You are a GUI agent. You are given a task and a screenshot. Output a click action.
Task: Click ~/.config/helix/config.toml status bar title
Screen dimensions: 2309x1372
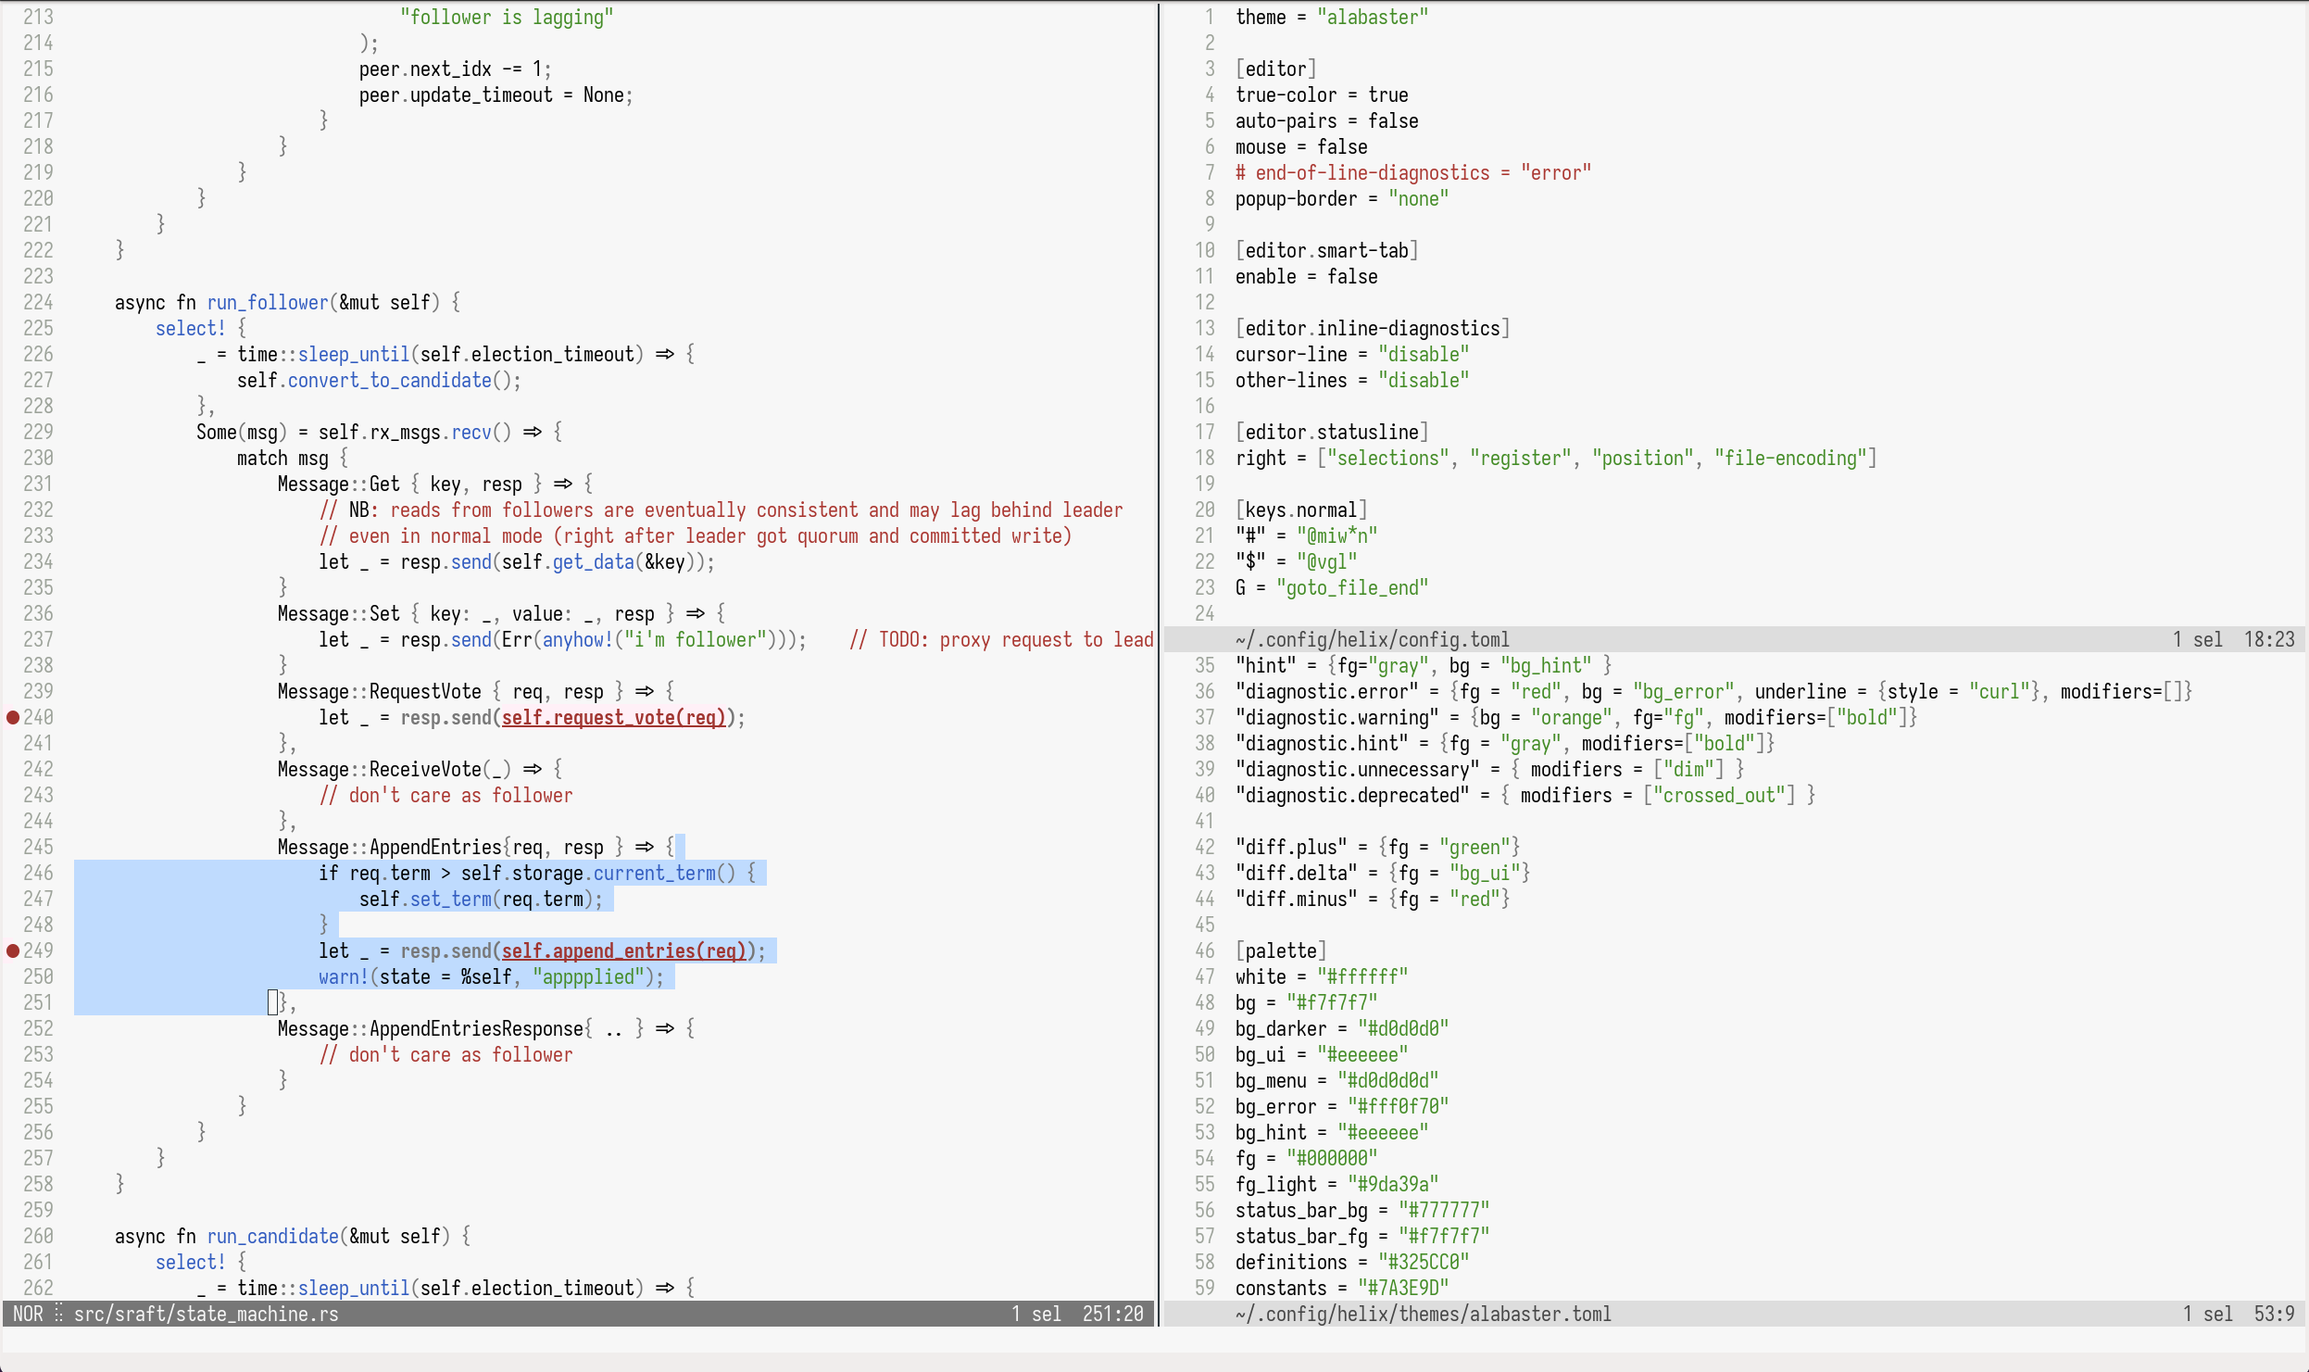(x=1373, y=639)
